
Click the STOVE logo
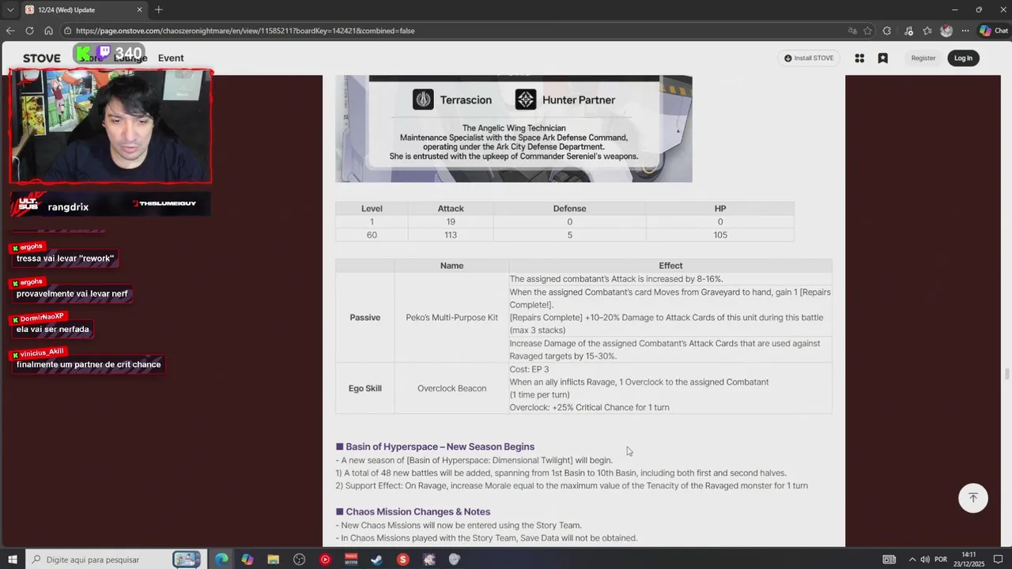(41, 58)
